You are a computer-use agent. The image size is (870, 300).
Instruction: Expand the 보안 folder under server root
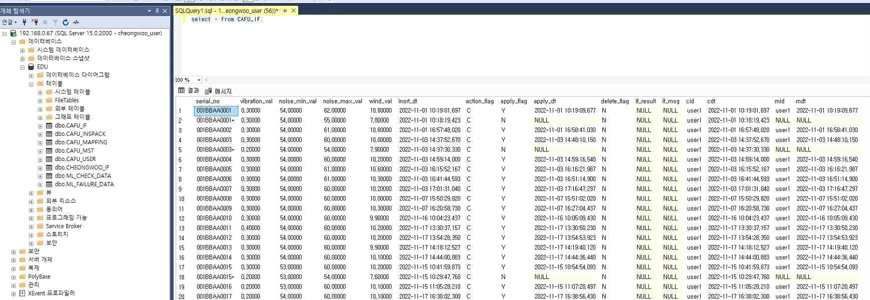(x=14, y=251)
